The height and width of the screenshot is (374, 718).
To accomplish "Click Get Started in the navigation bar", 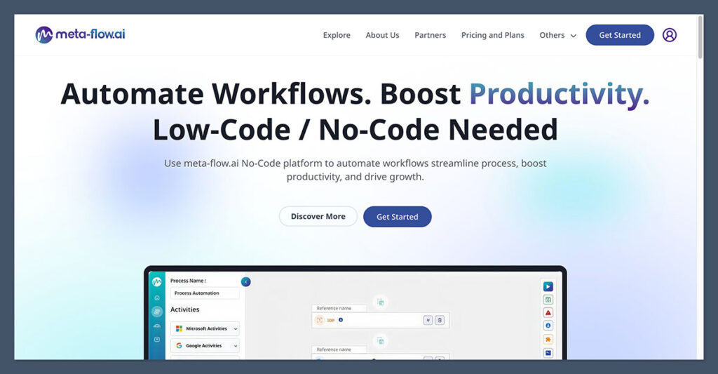I will click(620, 35).
